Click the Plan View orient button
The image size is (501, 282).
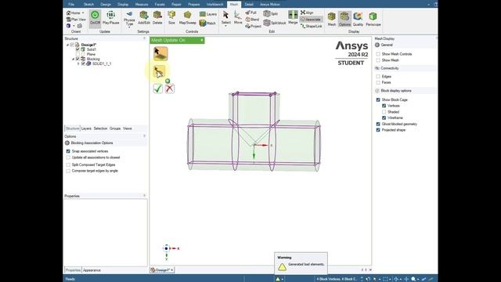click(76, 20)
